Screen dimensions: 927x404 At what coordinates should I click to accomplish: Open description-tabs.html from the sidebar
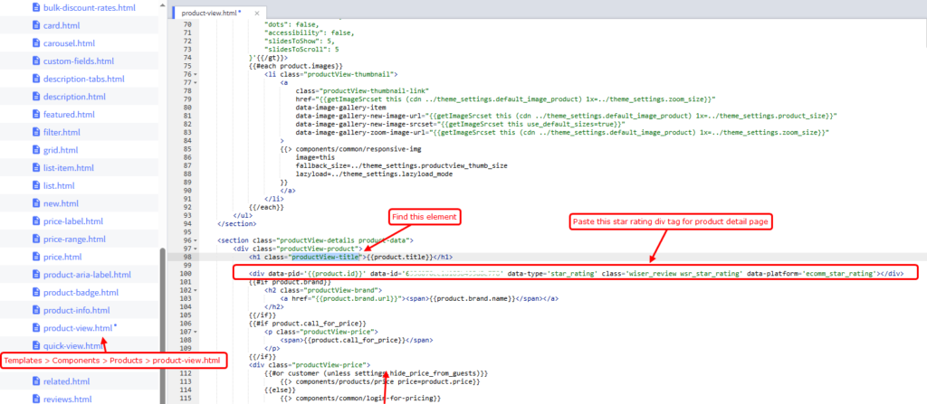pos(84,79)
